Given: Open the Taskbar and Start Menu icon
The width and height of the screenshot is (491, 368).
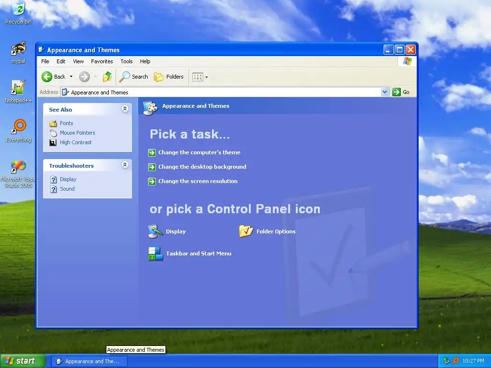Looking at the screenshot, I should click(155, 253).
